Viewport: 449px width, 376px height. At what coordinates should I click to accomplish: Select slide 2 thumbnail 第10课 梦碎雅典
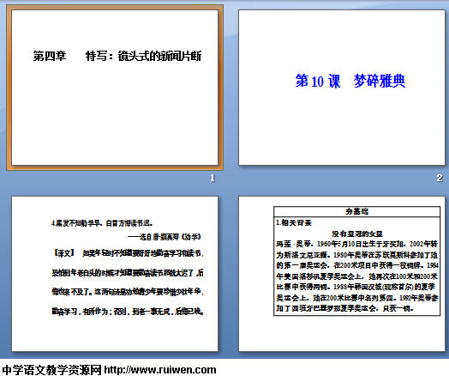click(x=342, y=88)
